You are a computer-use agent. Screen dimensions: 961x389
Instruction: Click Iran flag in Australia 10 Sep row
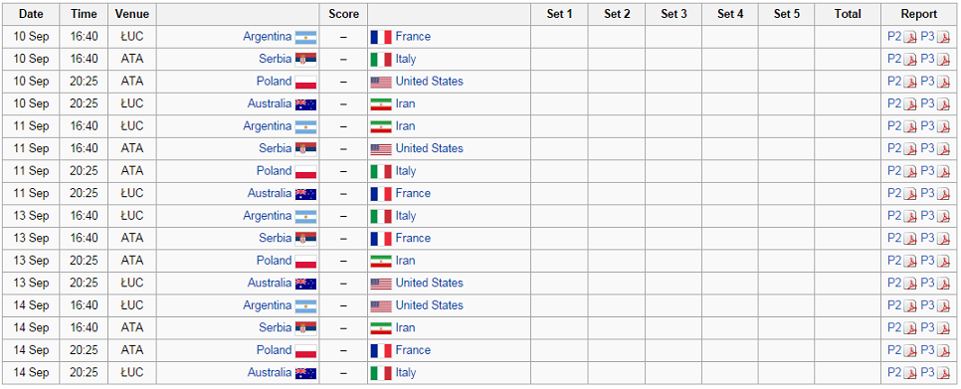click(381, 104)
